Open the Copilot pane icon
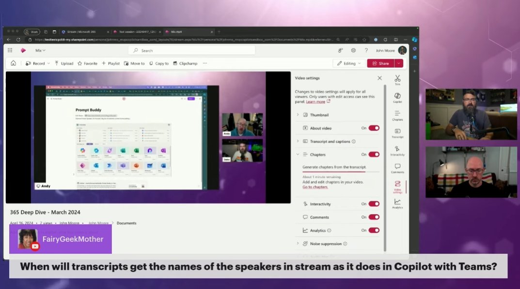 tap(397, 98)
